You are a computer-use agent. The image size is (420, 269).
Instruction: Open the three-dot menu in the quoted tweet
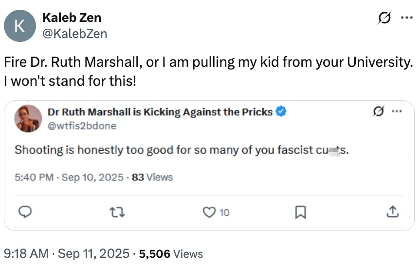point(397,112)
